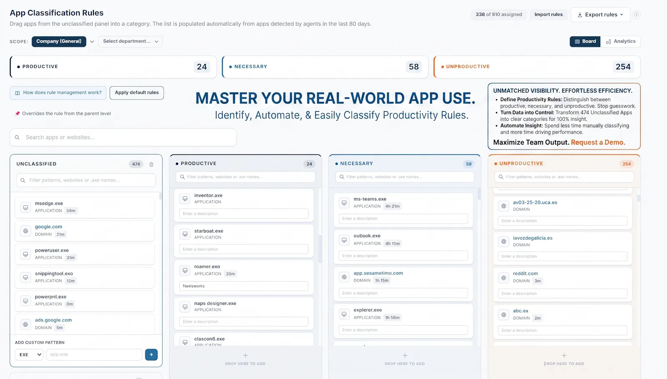Viewport: 667px width, 379px height.
Task: Focus the Unproductive column filter field
Action: click(x=564, y=177)
